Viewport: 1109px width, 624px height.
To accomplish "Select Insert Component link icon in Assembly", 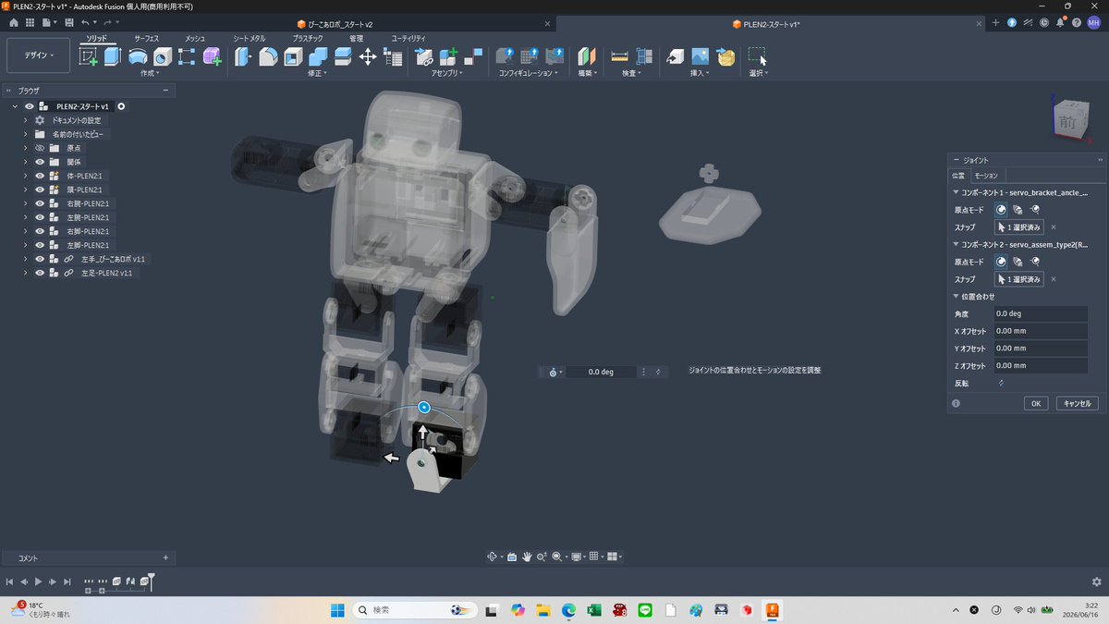I will pos(424,56).
